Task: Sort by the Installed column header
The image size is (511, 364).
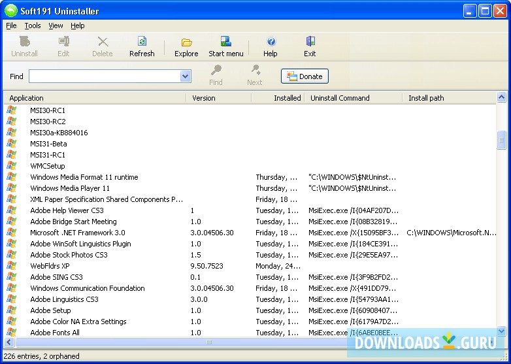Action: click(x=278, y=98)
